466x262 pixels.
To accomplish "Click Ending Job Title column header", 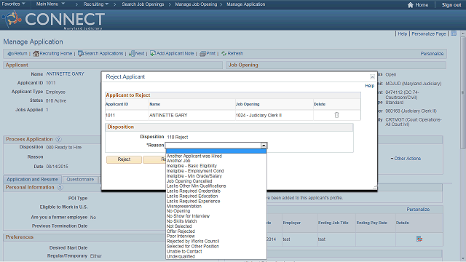I will 333,223.
